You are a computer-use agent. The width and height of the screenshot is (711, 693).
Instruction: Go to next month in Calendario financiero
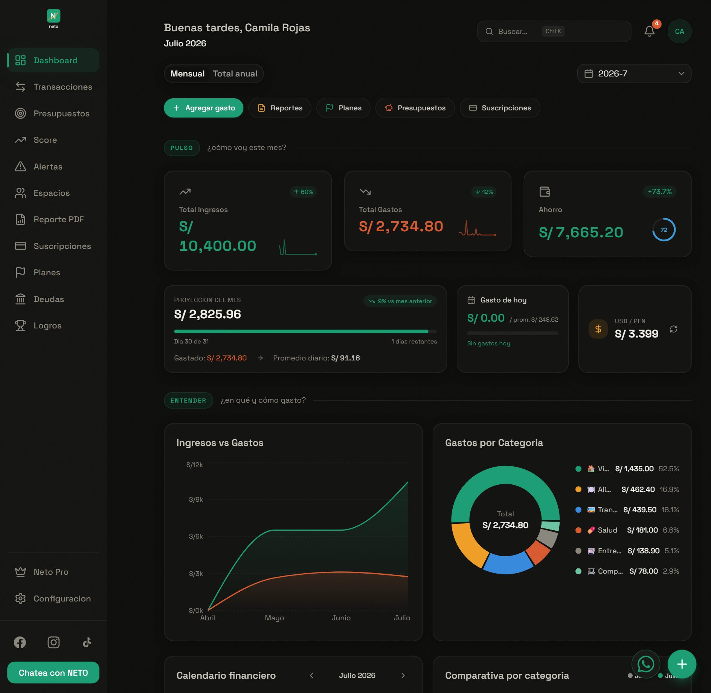pos(403,675)
